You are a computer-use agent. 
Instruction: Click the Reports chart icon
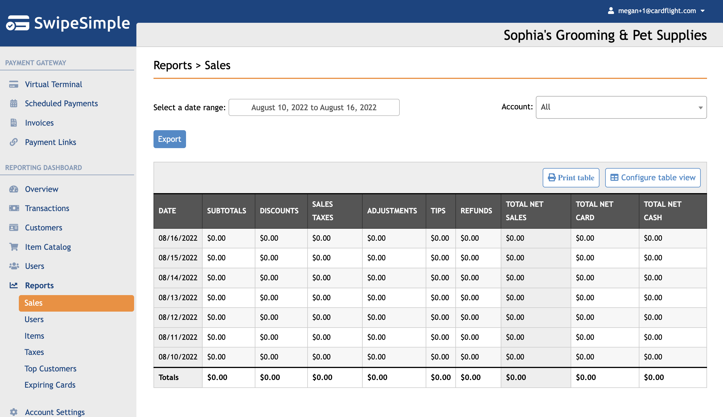click(14, 285)
